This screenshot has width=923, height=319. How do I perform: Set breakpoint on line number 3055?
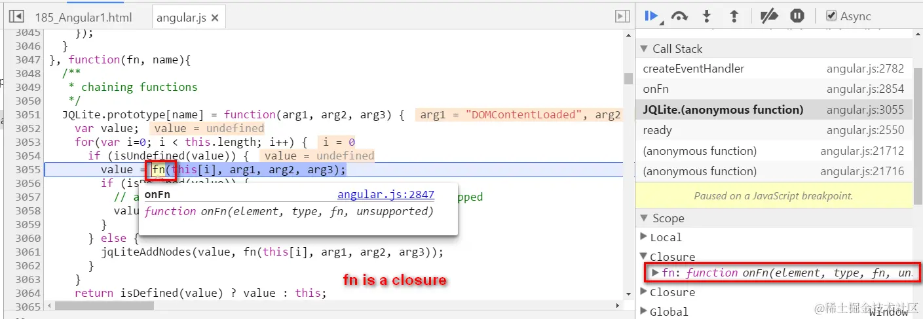click(27, 170)
